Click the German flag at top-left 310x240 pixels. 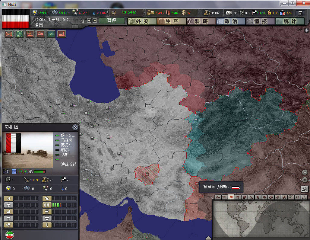pyautogui.click(x=15, y=19)
